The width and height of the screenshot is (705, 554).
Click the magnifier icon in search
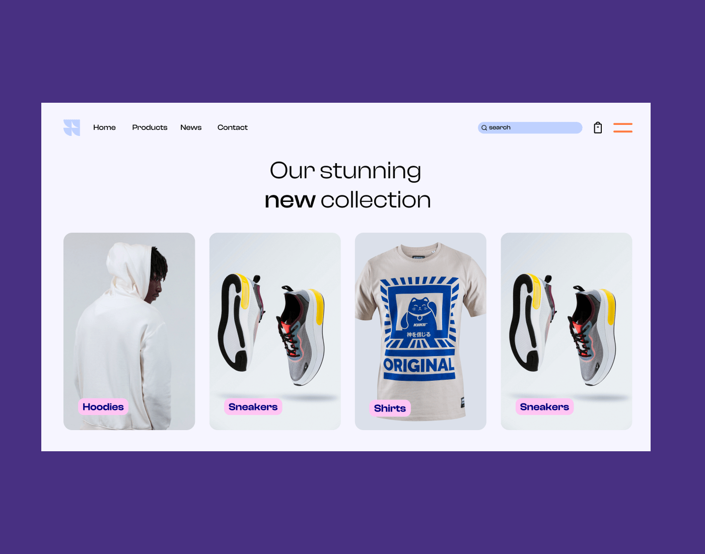[484, 128]
